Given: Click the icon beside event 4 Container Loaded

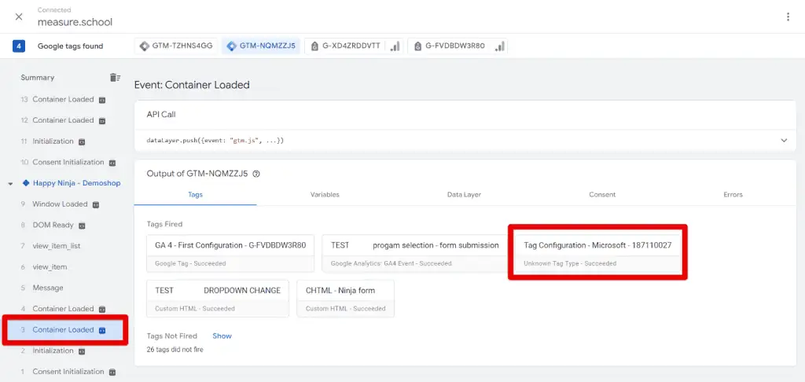Looking at the screenshot, I should pos(102,310).
